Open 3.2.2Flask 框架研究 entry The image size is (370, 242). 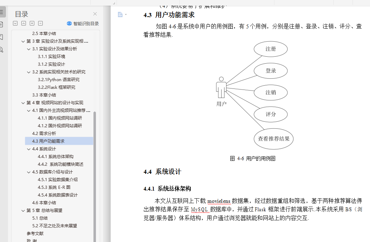tap(57, 87)
